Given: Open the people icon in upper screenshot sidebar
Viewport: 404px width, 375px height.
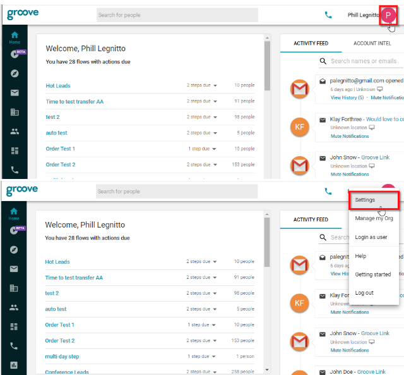Looking at the screenshot, I should pyautogui.click(x=15, y=132).
